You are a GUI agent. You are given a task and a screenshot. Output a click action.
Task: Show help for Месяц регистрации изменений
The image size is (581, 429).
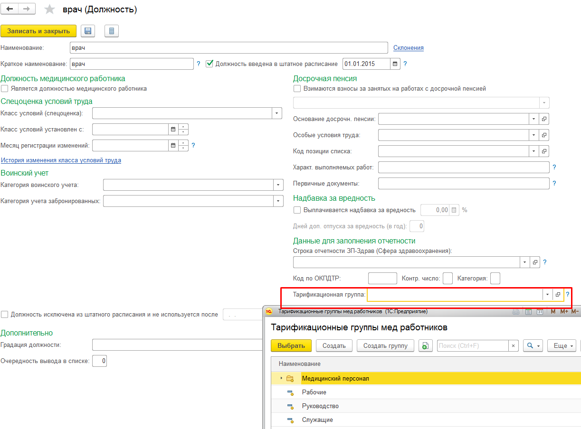click(x=193, y=145)
